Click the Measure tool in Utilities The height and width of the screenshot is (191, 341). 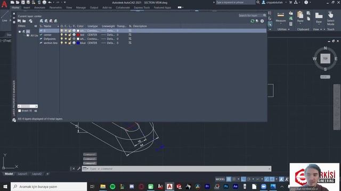tap(281, 17)
